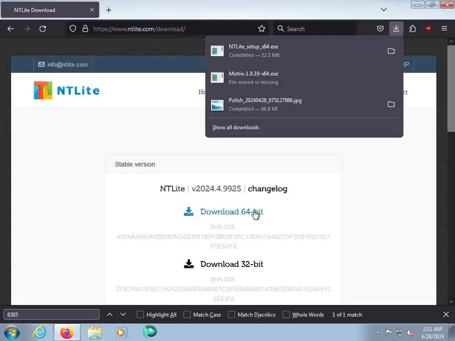Click the 64-bit download arrow icon
Image resolution: width=455 pixels, height=341 pixels.
pyautogui.click(x=188, y=211)
